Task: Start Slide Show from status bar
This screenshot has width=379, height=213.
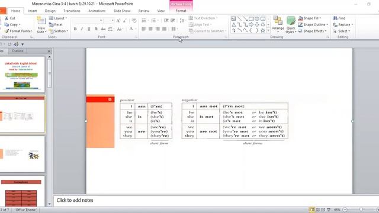Action: pos(329,210)
